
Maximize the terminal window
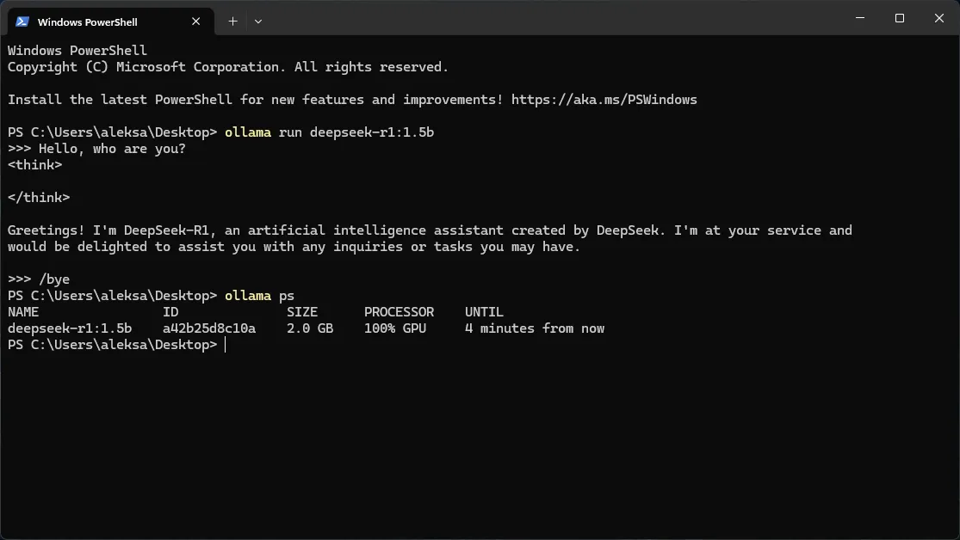pyautogui.click(x=899, y=17)
